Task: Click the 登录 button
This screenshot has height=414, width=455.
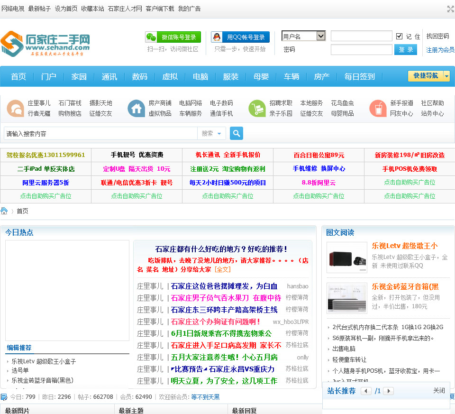Action: pos(405,50)
